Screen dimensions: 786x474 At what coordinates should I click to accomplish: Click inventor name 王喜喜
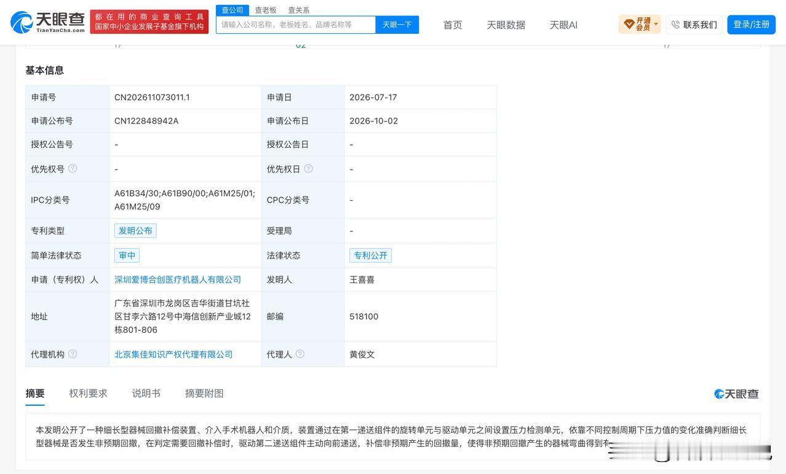click(x=362, y=279)
